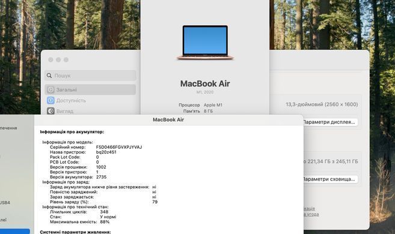Select serial number 'F5D0466FGVXPJYVAJ'

point(119,147)
